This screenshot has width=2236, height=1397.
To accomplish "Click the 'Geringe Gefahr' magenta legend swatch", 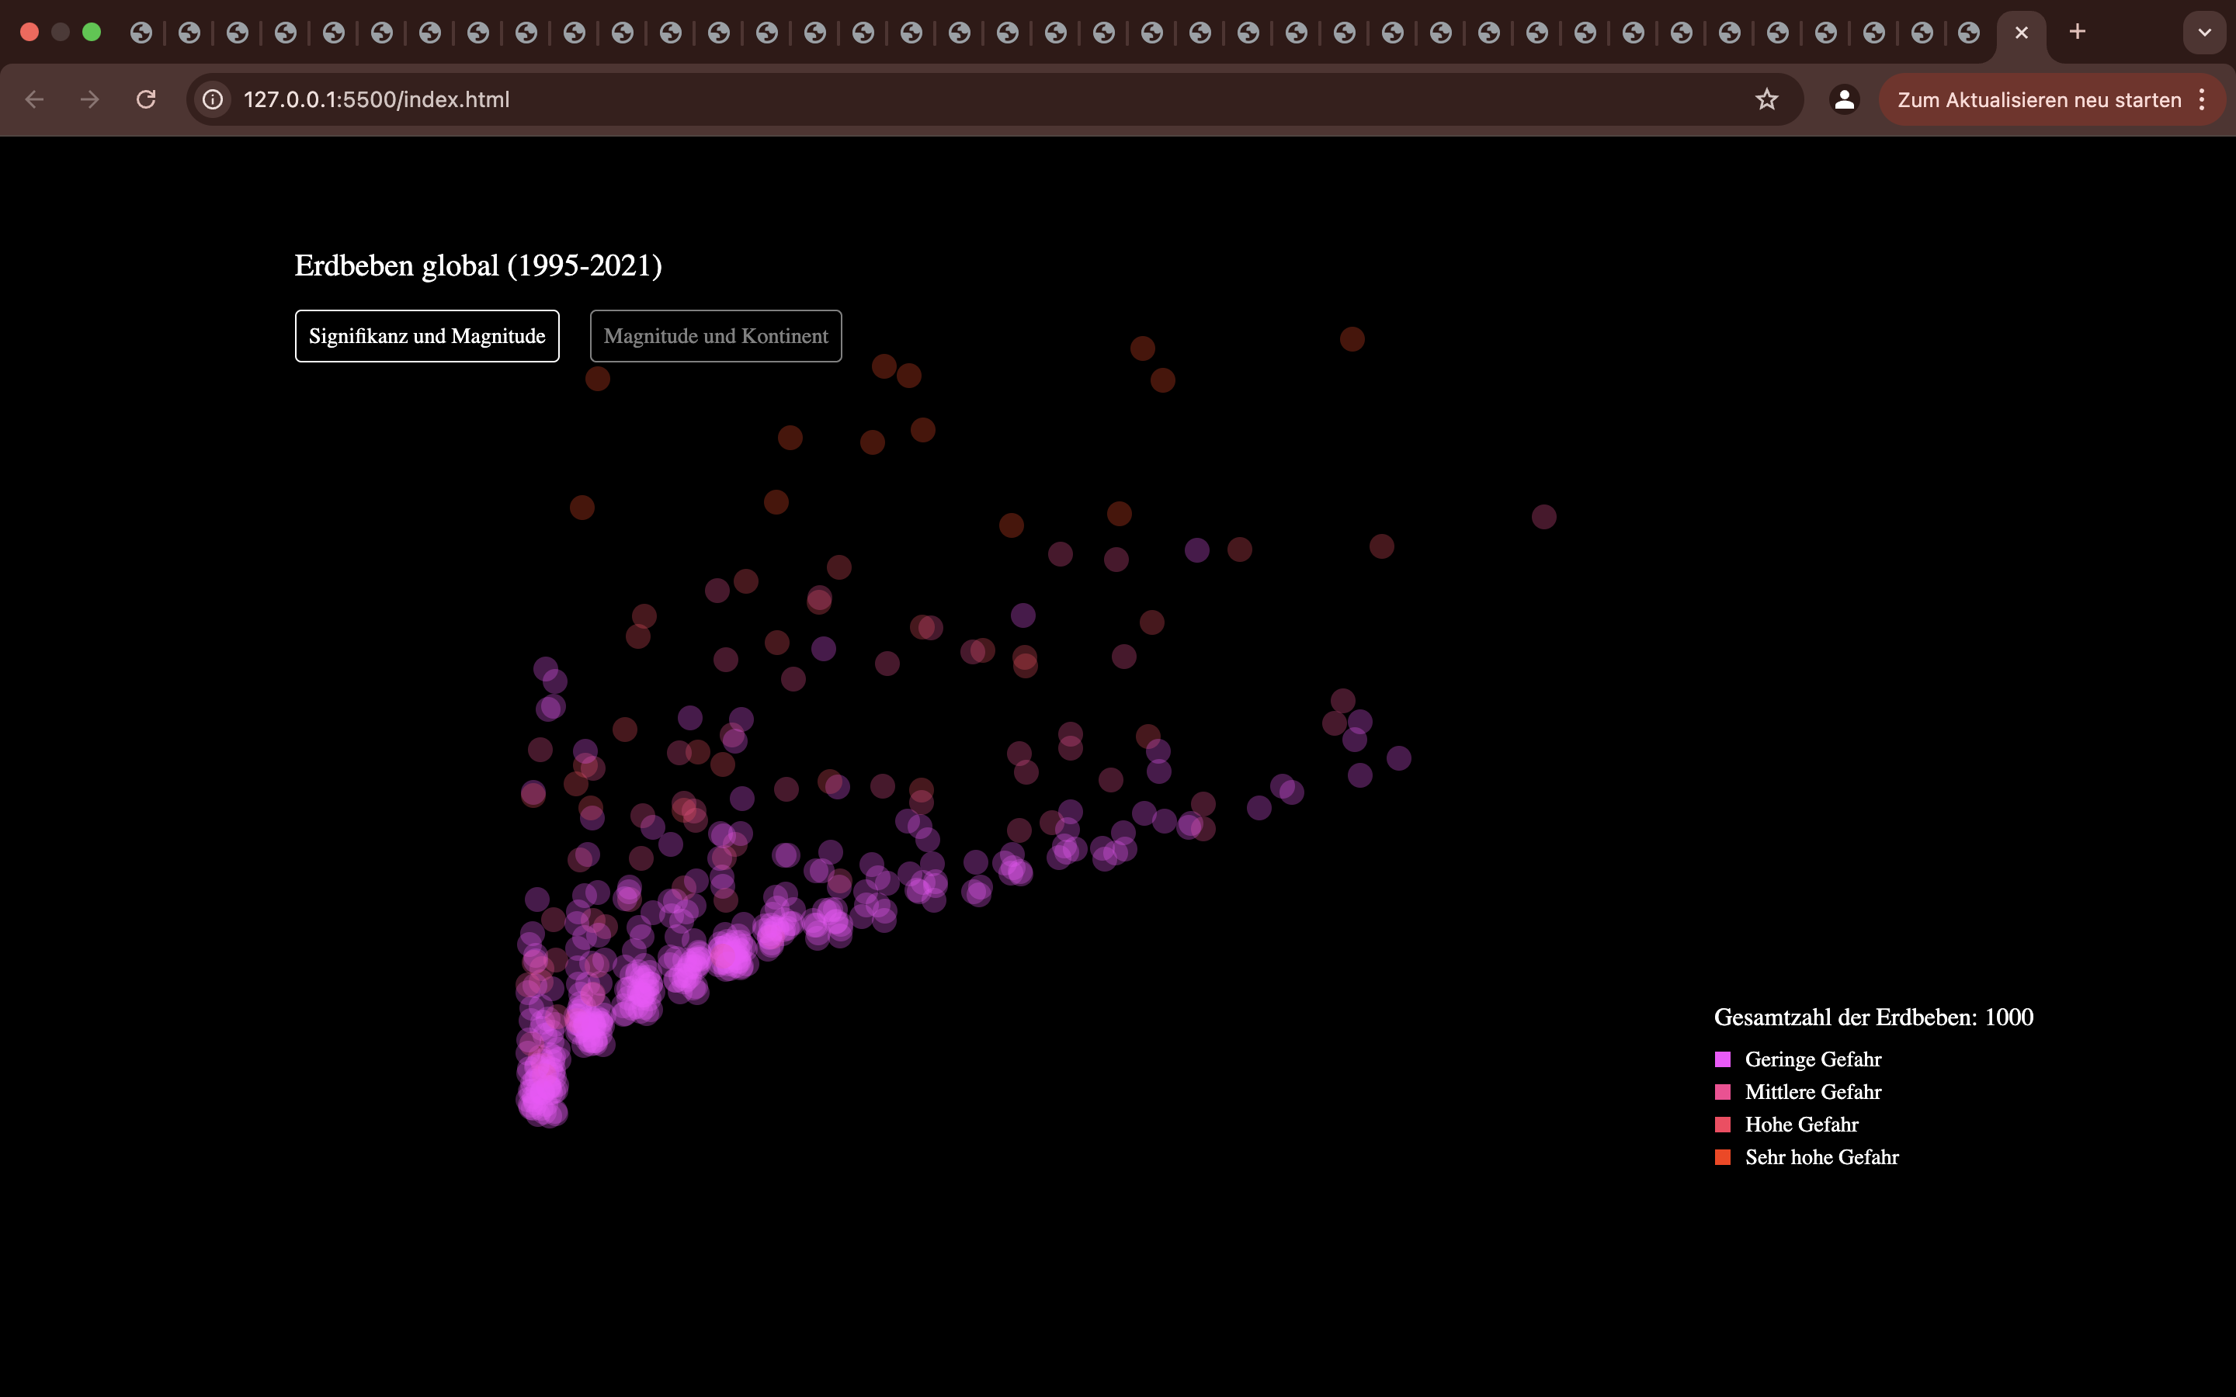I will point(1722,1059).
